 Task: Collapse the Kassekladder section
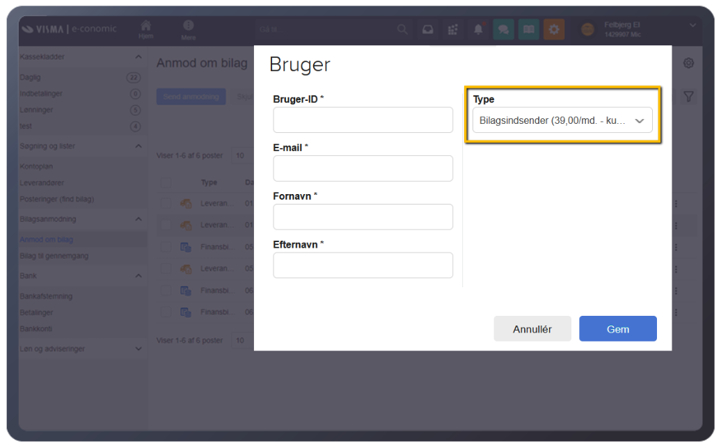tap(138, 57)
